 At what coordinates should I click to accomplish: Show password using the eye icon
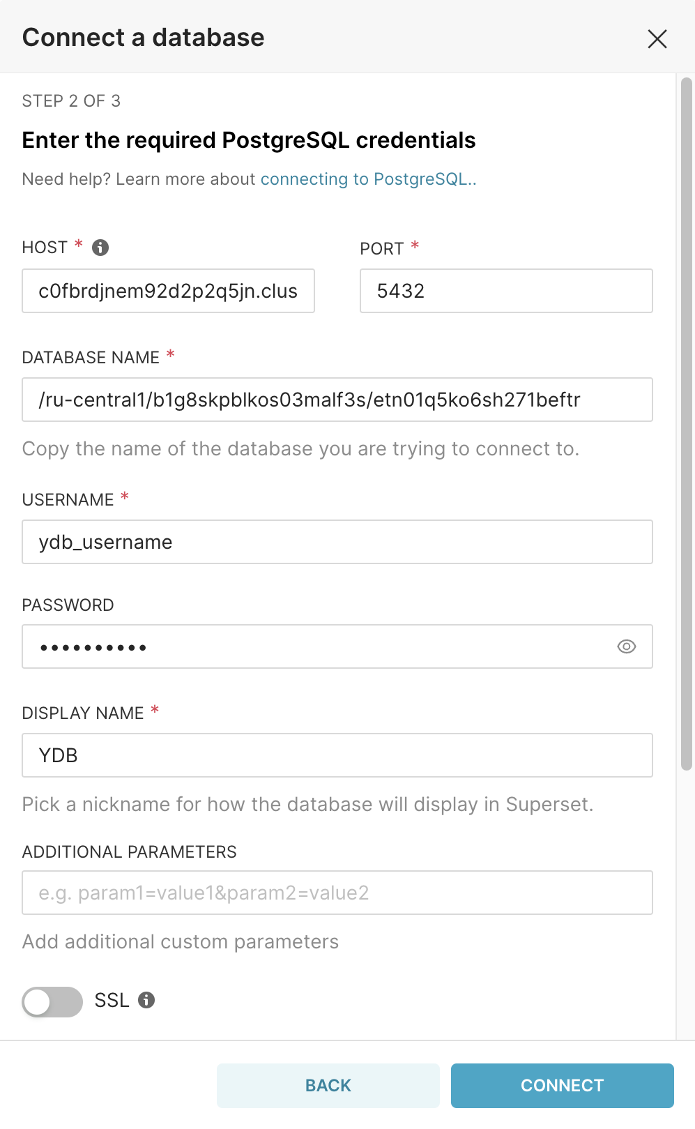point(627,646)
